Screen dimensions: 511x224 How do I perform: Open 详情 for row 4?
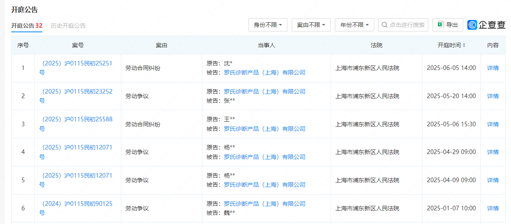pos(493,152)
